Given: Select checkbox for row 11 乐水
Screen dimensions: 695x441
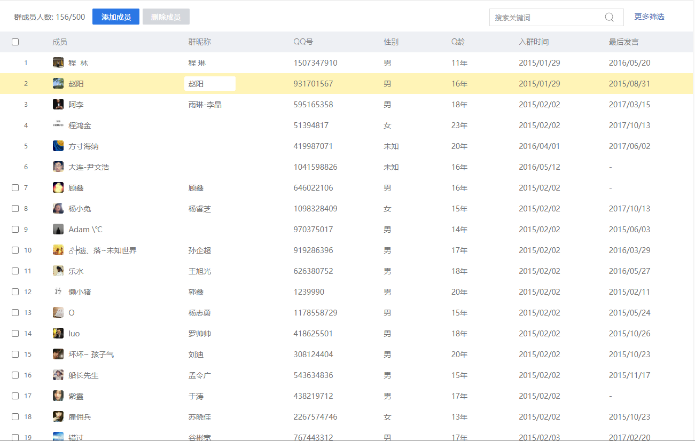Looking at the screenshot, I should [x=15, y=271].
